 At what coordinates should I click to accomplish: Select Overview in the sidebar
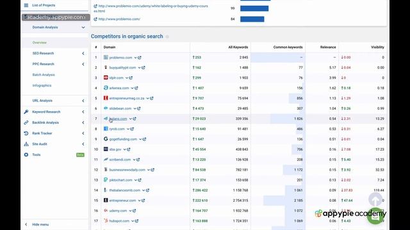tap(40, 43)
